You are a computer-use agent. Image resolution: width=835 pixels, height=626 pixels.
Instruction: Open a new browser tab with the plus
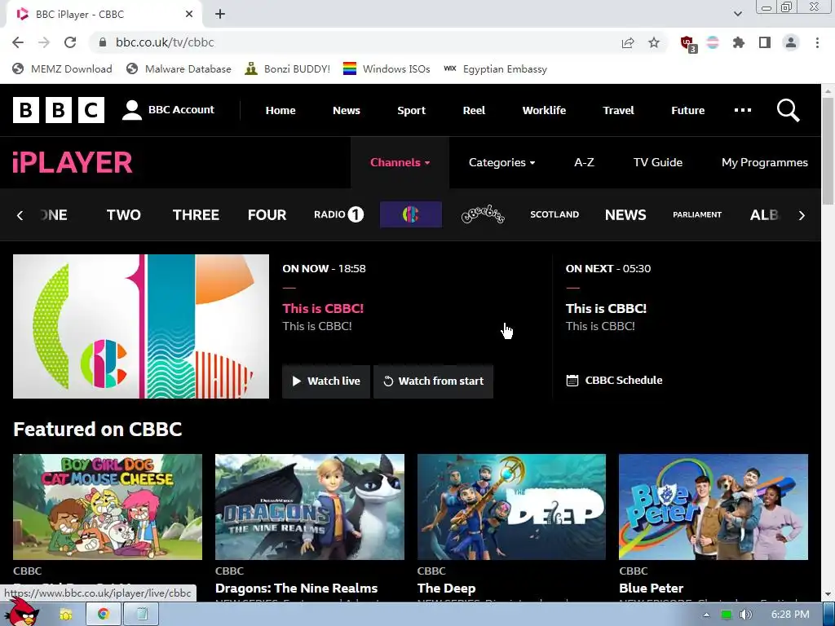click(x=220, y=15)
